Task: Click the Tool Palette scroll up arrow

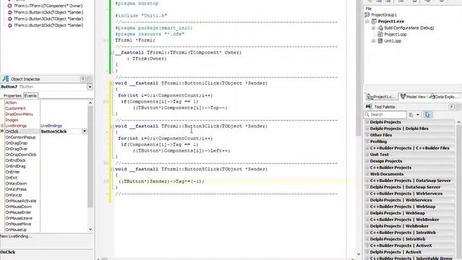Action: (x=459, y=122)
